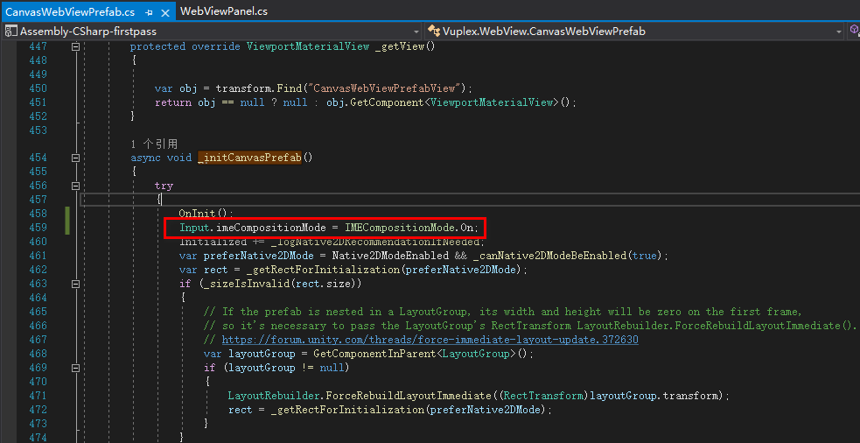
Task: Place the cursor on the OnInit() call
Action: (206, 214)
